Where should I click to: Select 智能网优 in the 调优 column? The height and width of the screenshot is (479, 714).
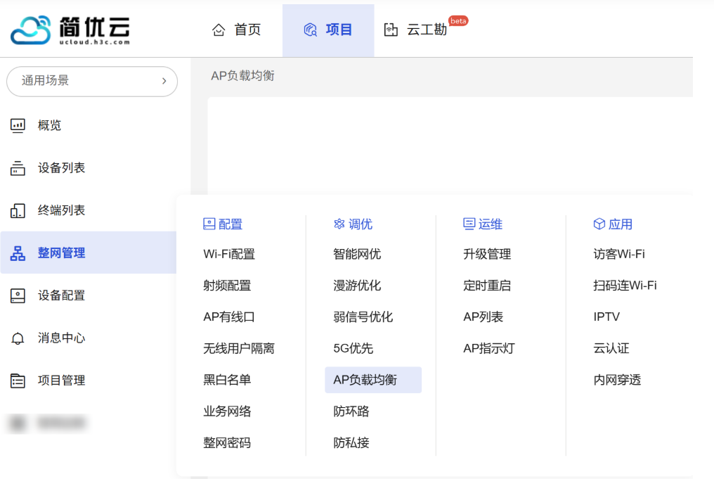click(x=357, y=254)
